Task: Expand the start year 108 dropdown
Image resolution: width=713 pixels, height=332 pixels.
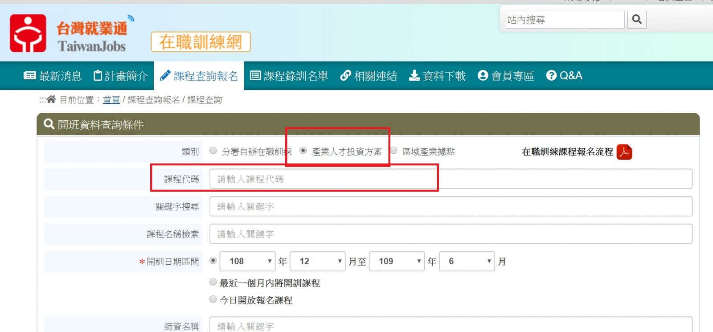Action: click(x=247, y=261)
